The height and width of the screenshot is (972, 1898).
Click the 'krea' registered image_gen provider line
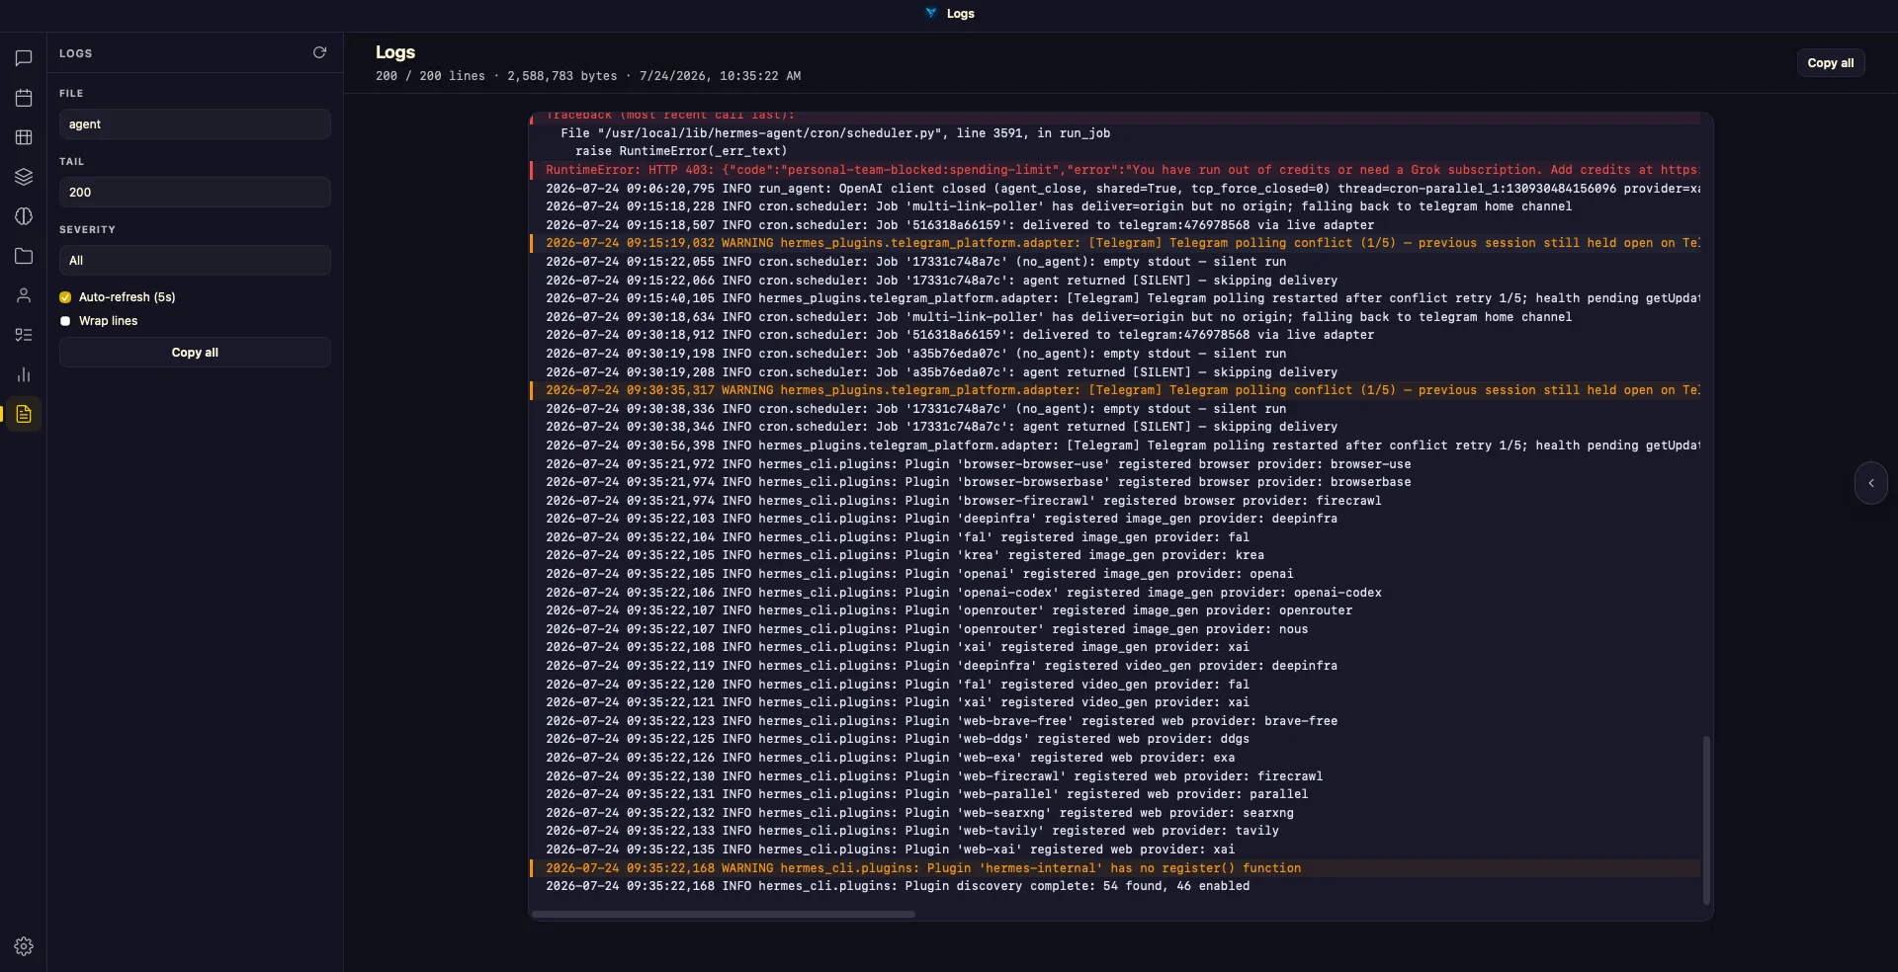click(x=905, y=555)
